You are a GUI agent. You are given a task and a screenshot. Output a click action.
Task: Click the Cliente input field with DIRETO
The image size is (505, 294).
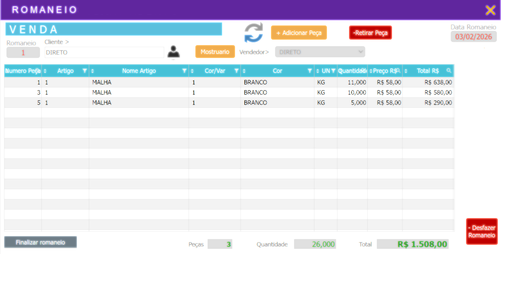(x=104, y=53)
